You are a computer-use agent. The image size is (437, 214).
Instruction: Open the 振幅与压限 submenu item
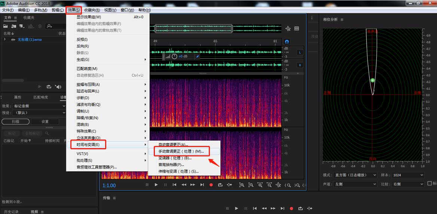pos(88,85)
